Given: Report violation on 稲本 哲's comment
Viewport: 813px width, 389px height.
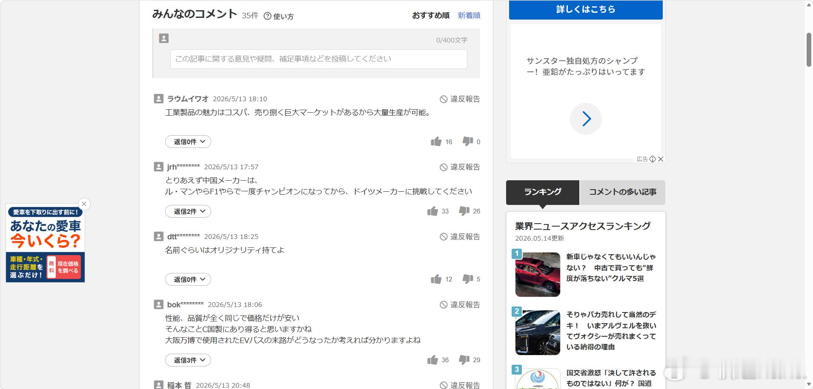Looking at the screenshot, I should click(460, 385).
